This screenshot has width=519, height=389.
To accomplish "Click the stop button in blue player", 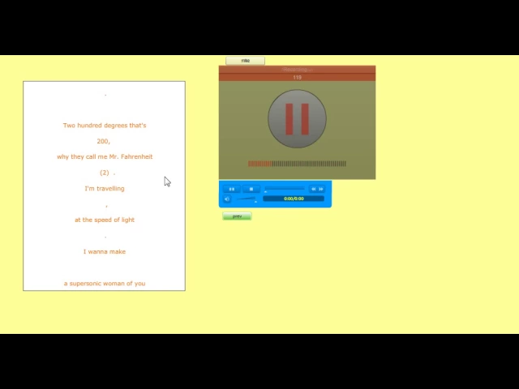I will (251, 189).
